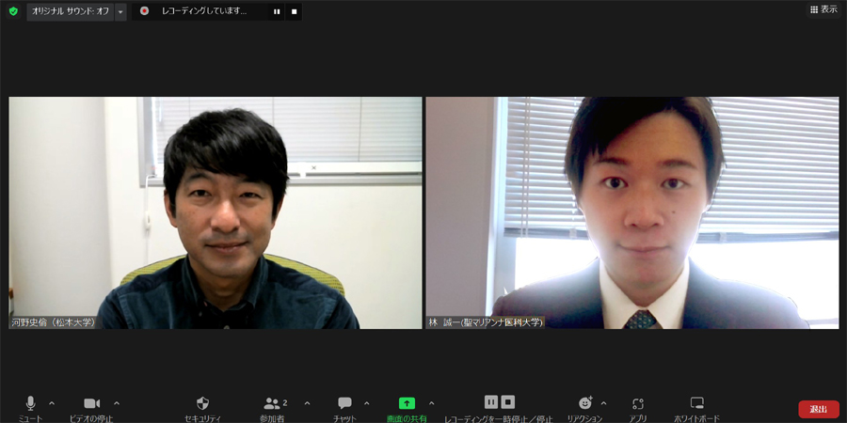Pause recording from the bottom toolbar
Viewport: 847px width, 423px height.
point(490,401)
